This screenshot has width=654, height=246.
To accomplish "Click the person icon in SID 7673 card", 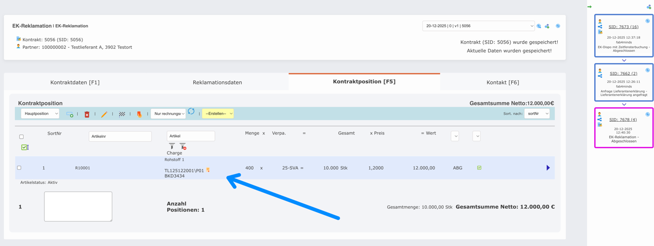I will click(600, 22).
